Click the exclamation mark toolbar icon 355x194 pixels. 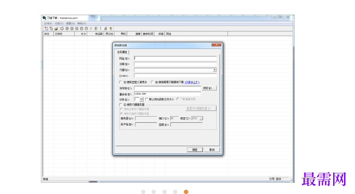[101, 28]
